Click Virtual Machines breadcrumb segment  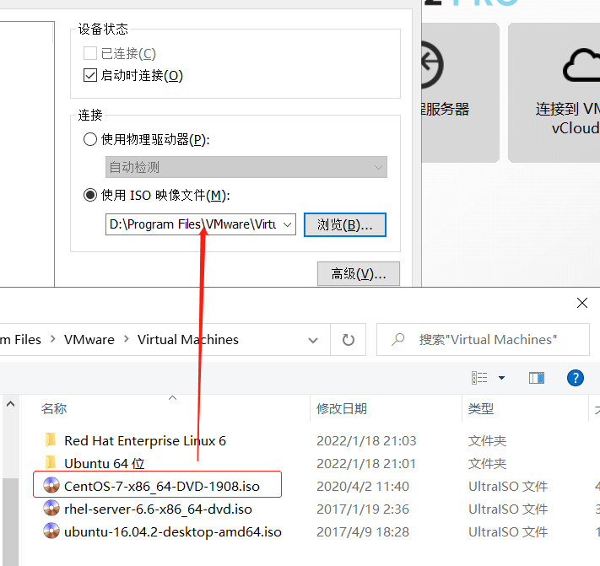(x=188, y=340)
